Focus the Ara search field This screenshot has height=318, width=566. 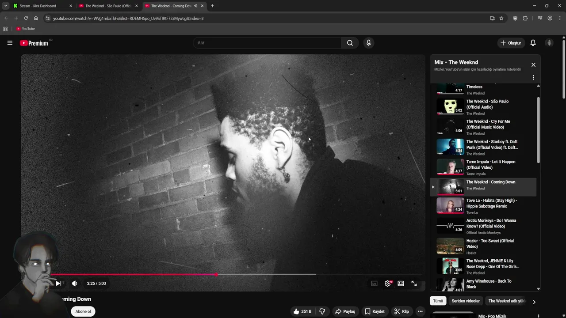click(x=267, y=43)
